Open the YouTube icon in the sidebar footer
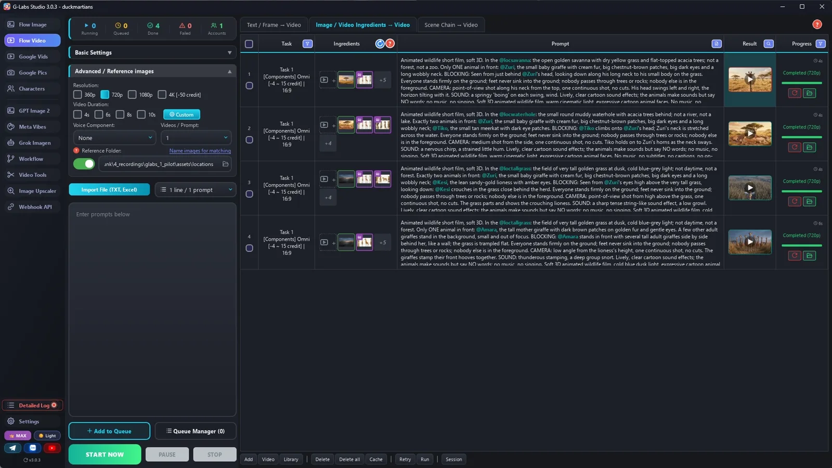The image size is (832, 468). pos(51,448)
